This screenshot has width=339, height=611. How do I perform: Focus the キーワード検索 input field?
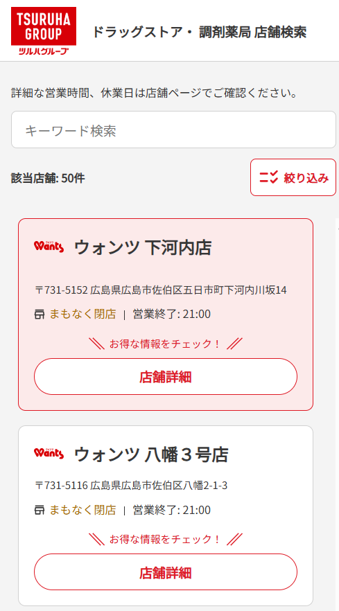173,130
